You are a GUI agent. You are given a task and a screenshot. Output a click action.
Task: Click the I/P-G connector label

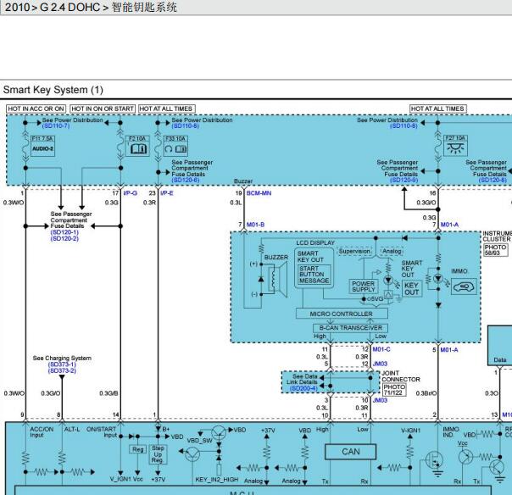pos(131,193)
